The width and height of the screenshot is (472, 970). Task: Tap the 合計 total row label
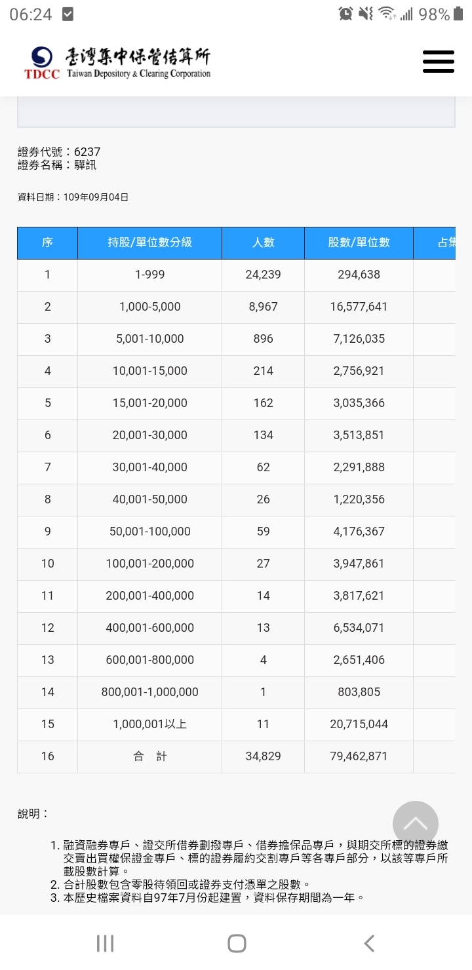[149, 756]
